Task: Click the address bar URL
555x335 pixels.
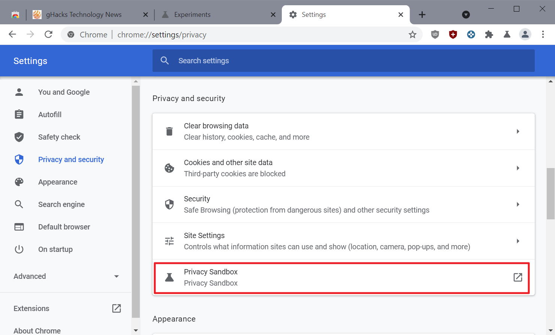Action: (162, 35)
